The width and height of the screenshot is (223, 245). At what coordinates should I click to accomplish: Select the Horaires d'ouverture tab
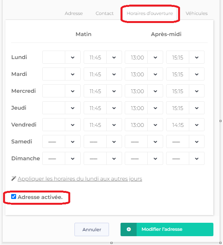tap(150, 13)
